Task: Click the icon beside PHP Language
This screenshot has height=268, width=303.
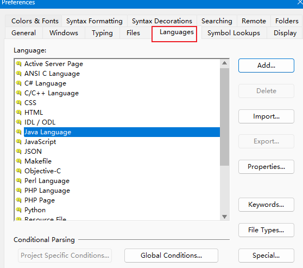Action: pos(18,191)
